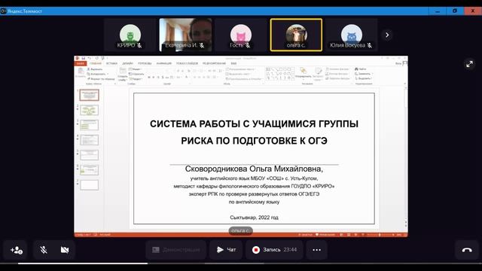Image resolution: width=482 pixels, height=271 pixels.
Task: Click the PowerPoint zoom slider
Action: point(380,235)
